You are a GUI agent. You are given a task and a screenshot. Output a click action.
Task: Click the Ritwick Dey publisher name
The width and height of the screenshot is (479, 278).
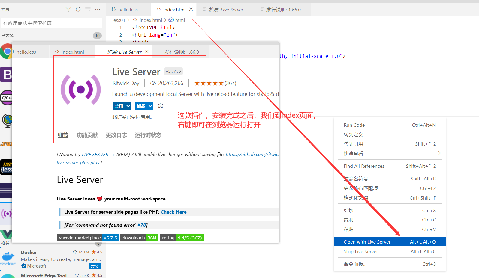[126, 83]
